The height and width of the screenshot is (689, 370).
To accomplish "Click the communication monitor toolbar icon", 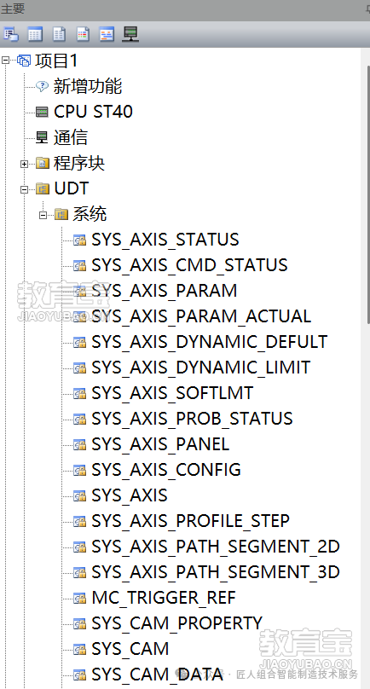I will [130, 34].
